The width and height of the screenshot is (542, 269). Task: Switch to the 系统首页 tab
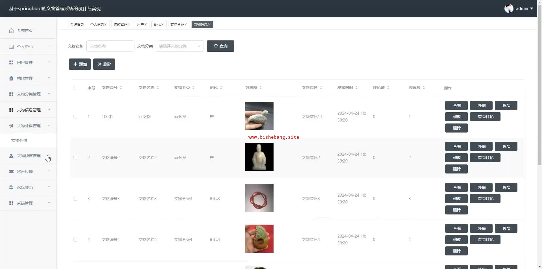[x=77, y=25]
